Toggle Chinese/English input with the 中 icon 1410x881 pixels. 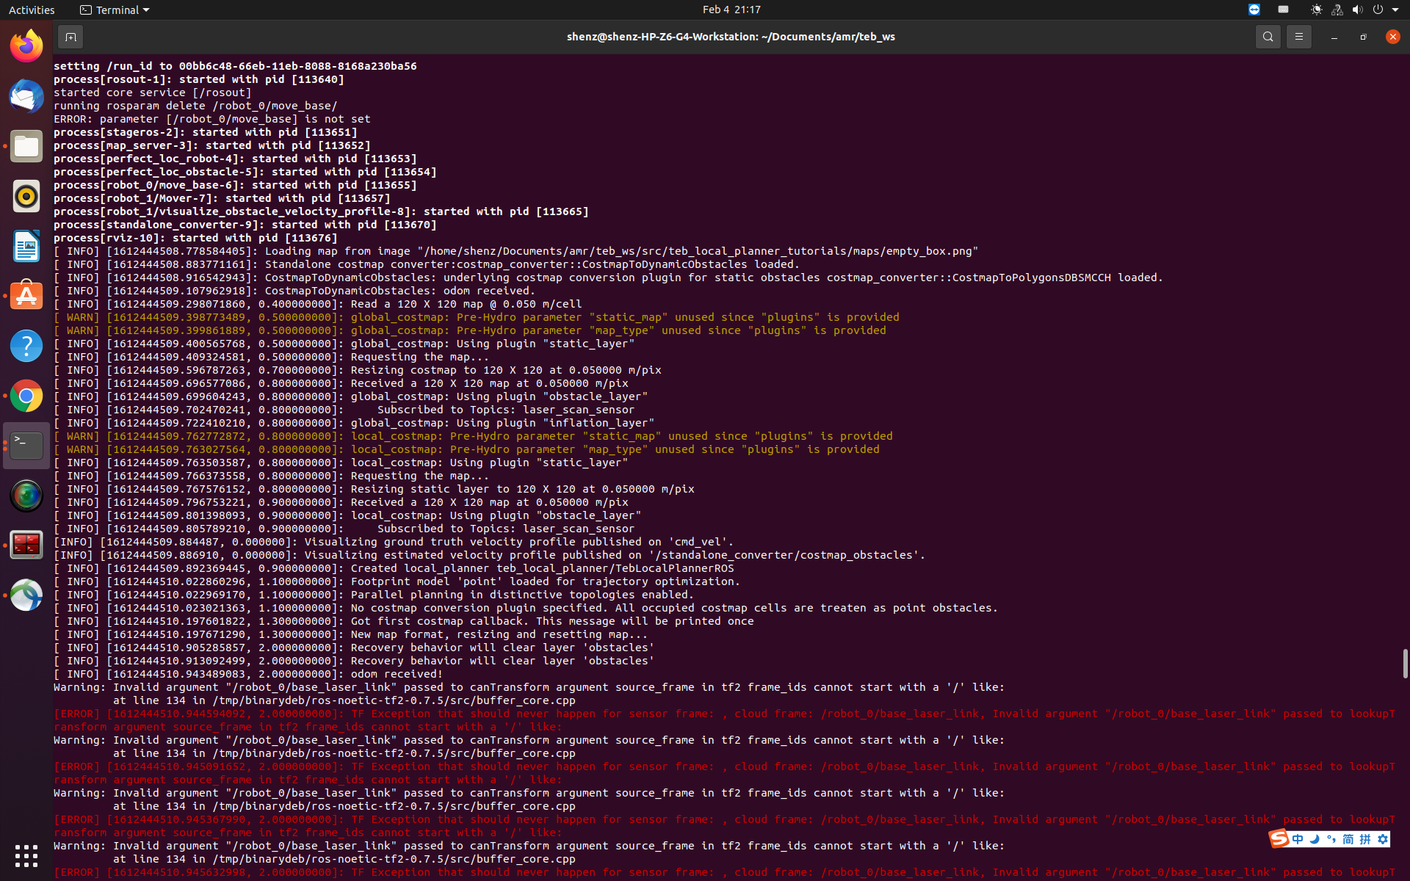tap(1298, 839)
